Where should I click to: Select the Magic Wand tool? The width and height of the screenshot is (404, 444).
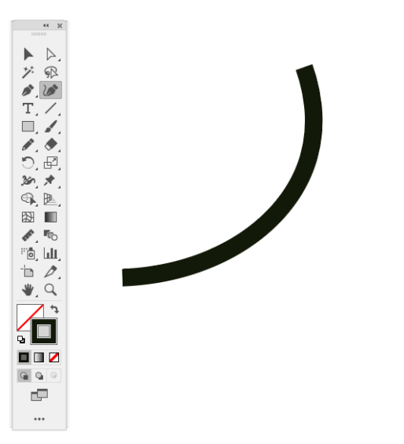pyautogui.click(x=28, y=72)
